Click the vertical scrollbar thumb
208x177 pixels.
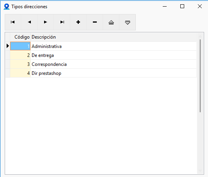coord(200,76)
